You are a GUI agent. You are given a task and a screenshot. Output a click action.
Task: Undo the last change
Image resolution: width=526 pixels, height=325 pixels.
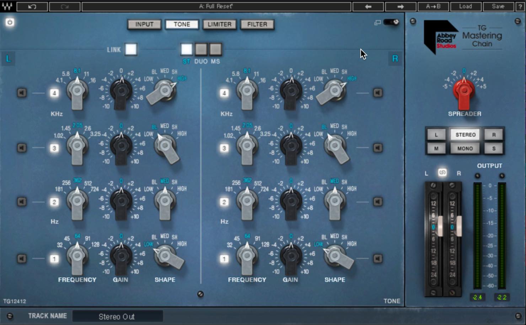[32, 6]
